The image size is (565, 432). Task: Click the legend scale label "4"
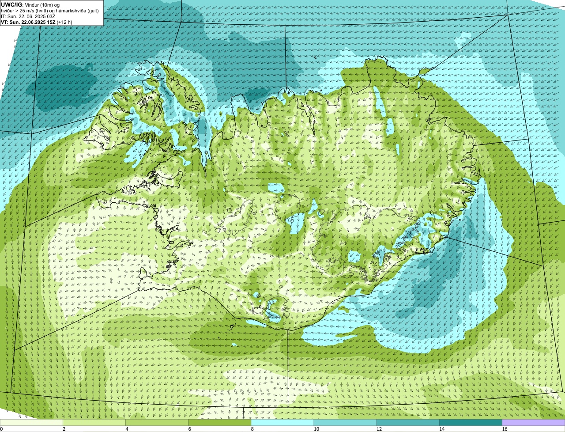pos(127,429)
